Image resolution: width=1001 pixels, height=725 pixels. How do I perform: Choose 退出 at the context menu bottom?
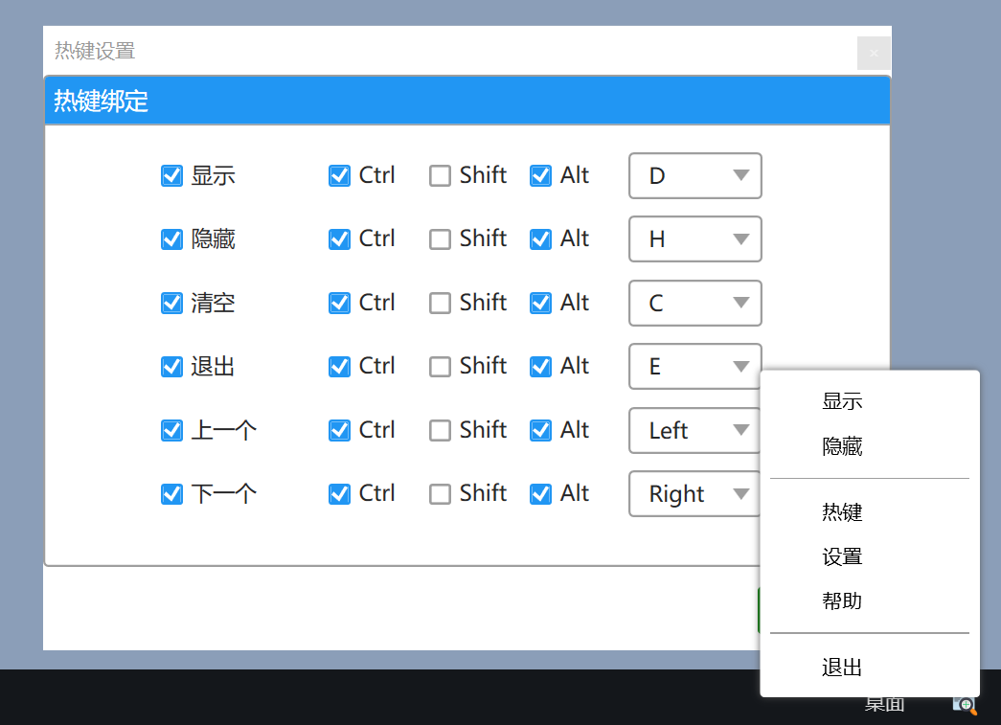coord(842,668)
